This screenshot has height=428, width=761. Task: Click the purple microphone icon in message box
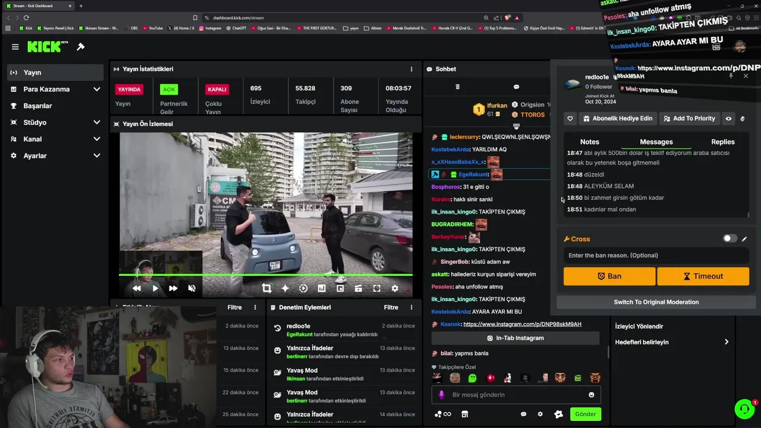(441, 395)
